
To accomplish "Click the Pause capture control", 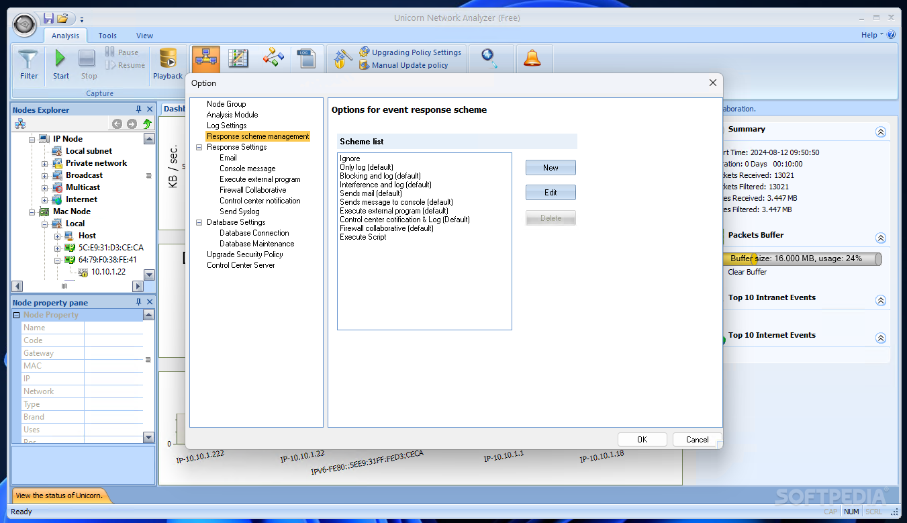I will pyautogui.click(x=122, y=52).
